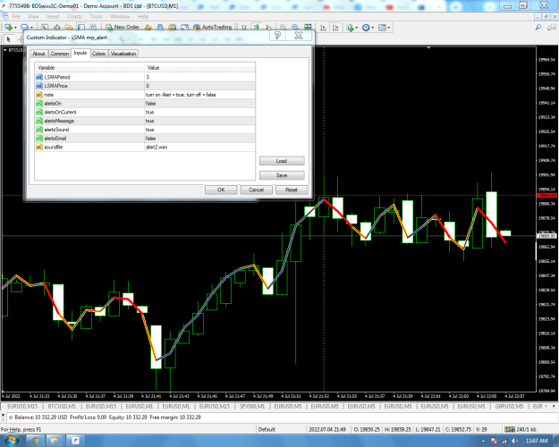Switch chart to candlesticks mode

pyautogui.click(x=257, y=27)
